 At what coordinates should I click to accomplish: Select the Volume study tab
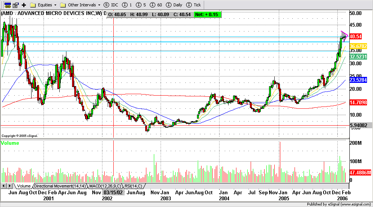click(24, 186)
